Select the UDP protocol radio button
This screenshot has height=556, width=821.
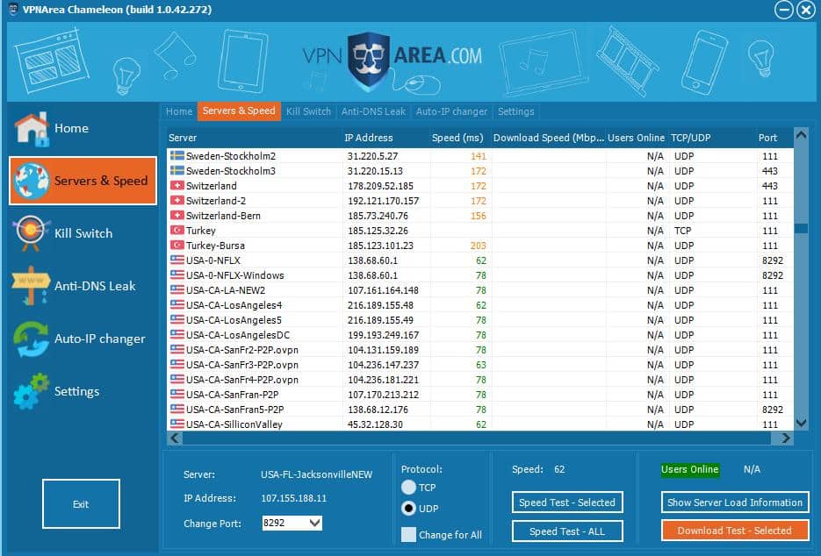point(408,509)
